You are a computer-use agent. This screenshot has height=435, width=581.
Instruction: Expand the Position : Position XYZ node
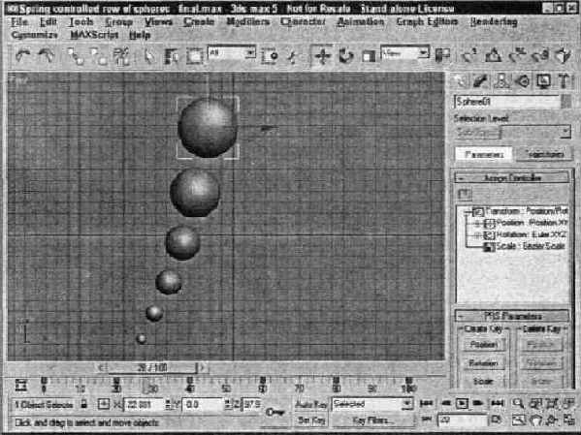477,223
